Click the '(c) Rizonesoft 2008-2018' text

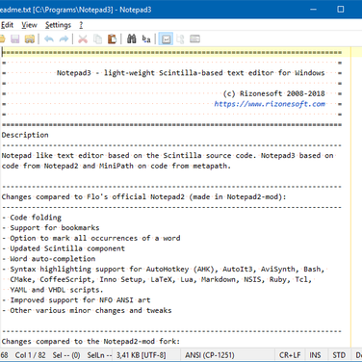(x=274, y=93)
